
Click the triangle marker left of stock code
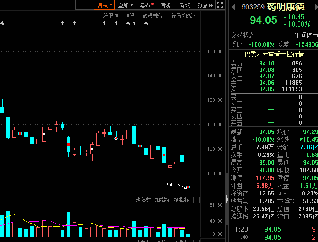pos(233,7)
